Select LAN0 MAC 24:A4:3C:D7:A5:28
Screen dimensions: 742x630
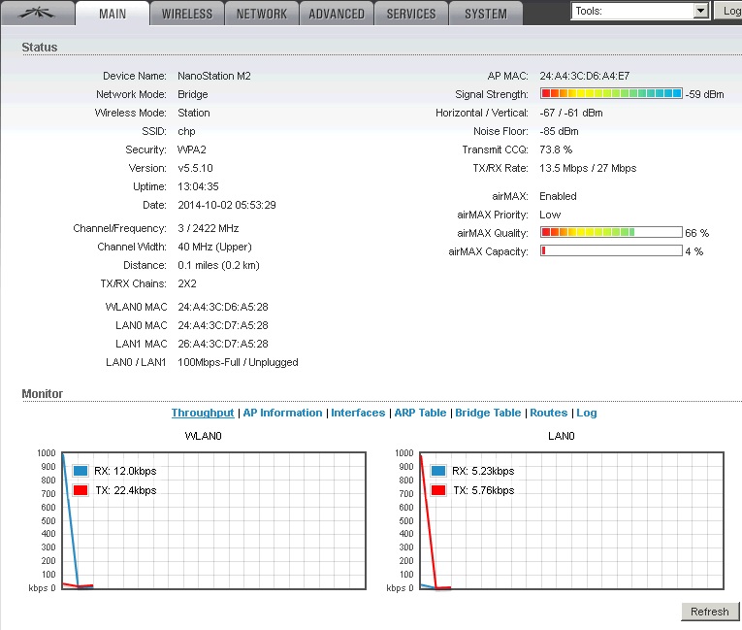click(223, 325)
